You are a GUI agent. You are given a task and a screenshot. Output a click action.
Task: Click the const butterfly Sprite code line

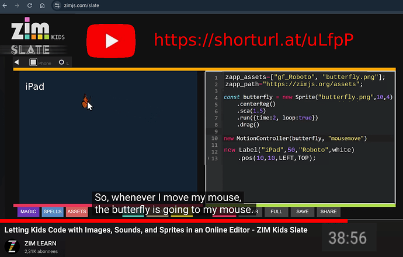point(308,97)
